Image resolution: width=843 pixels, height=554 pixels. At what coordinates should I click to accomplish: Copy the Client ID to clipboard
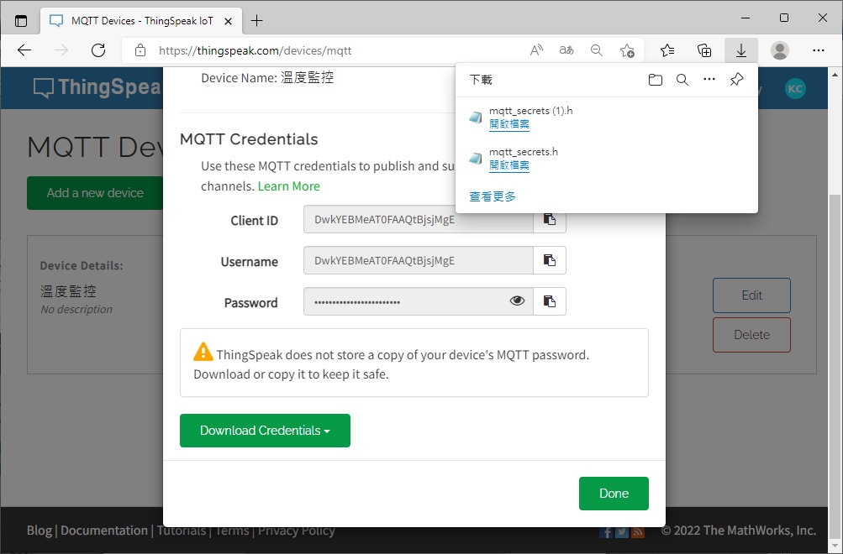pos(550,220)
